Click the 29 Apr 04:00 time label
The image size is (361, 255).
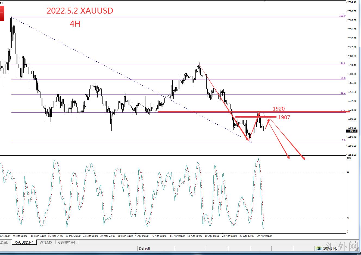click(x=264, y=236)
